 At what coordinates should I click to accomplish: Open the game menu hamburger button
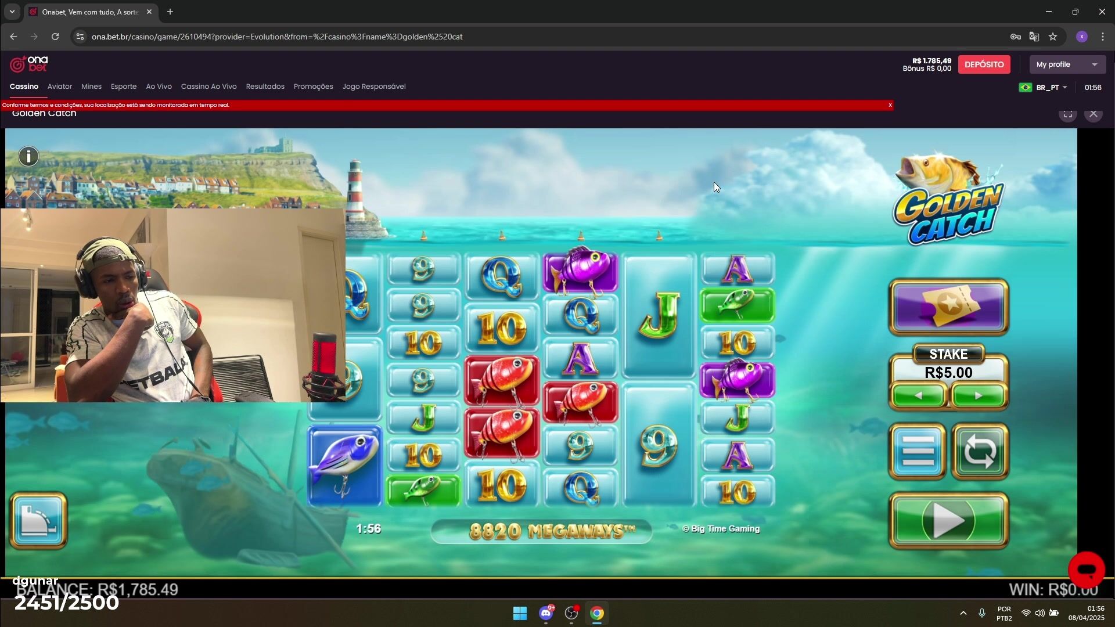(x=918, y=451)
